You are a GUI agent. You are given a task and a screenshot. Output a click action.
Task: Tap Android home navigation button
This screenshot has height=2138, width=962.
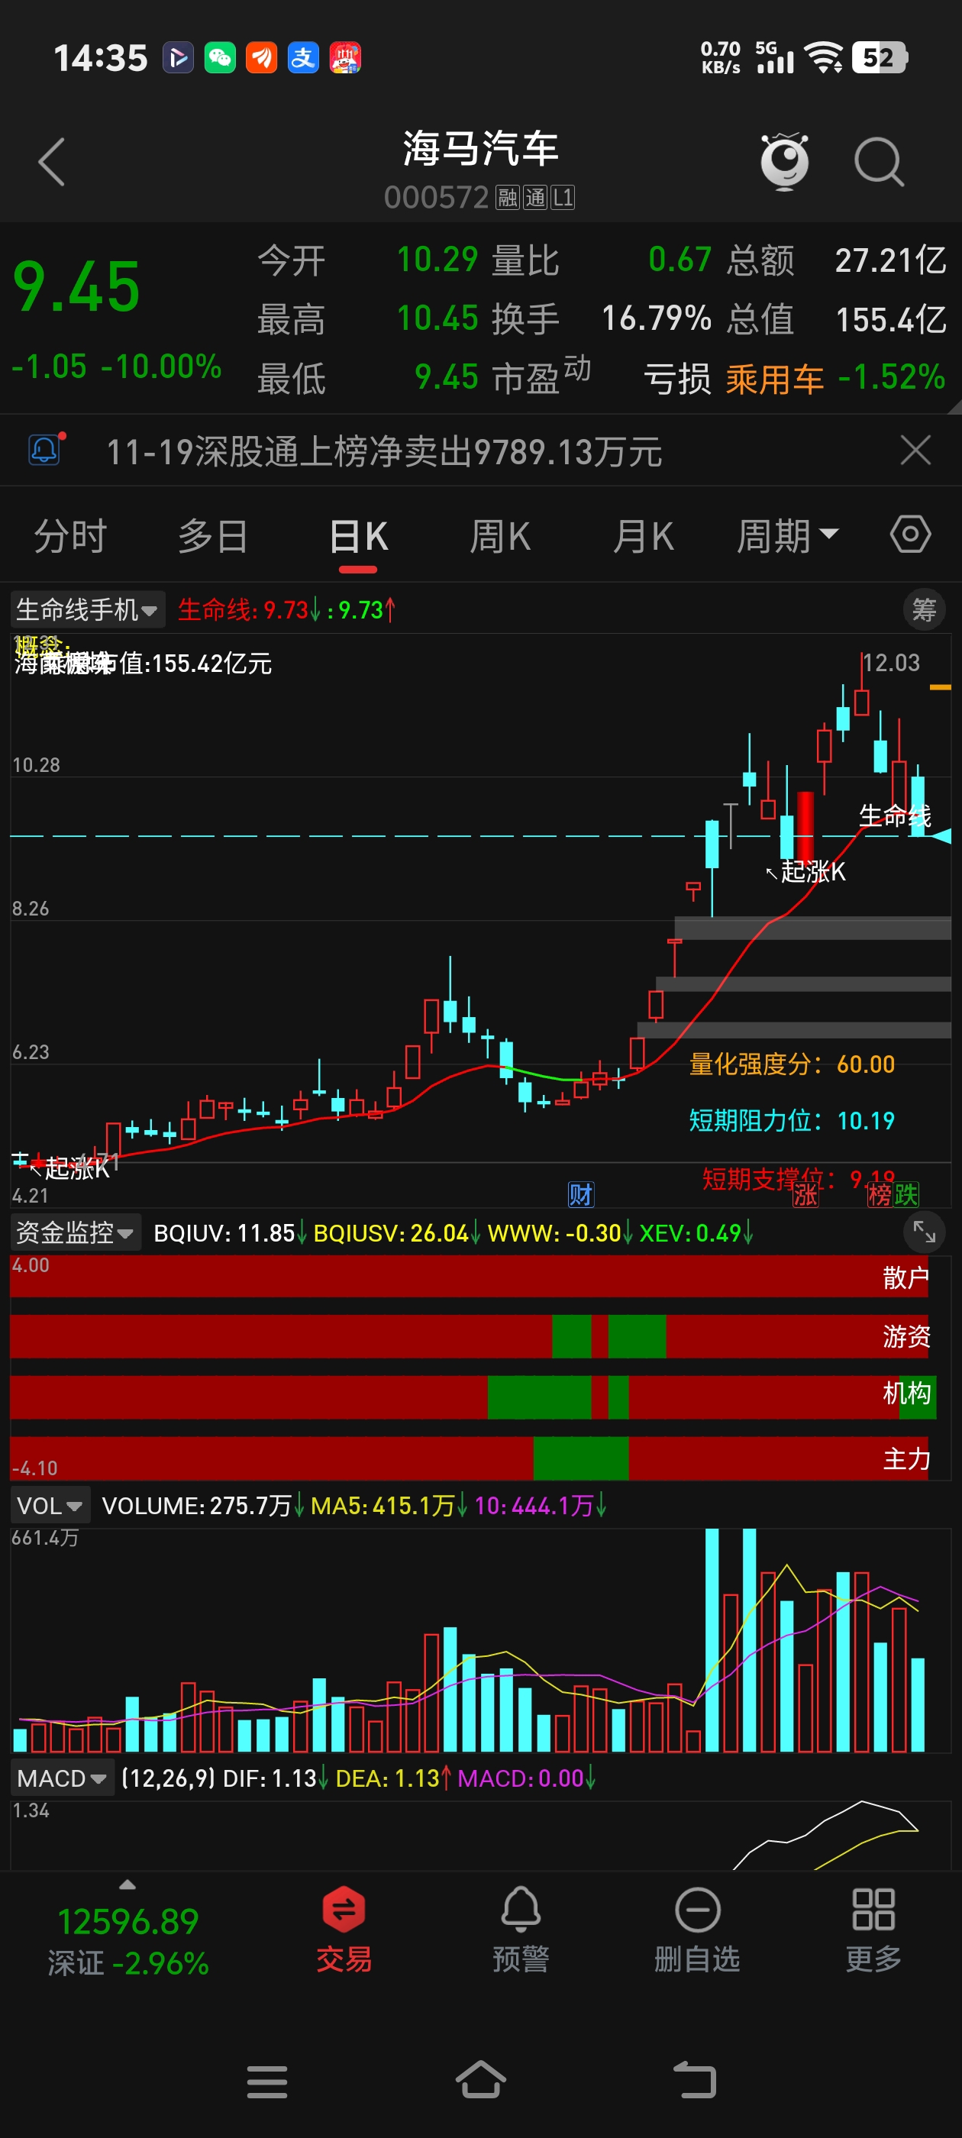pos(482,2080)
